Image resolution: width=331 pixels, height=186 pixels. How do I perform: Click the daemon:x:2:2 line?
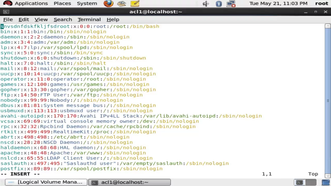65,37
